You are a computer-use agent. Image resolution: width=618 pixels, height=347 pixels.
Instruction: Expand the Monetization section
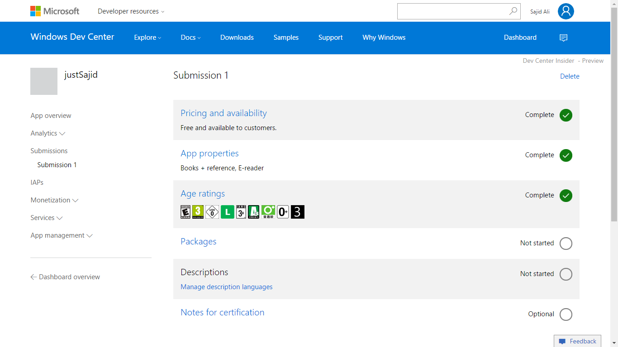coord(54,200)
